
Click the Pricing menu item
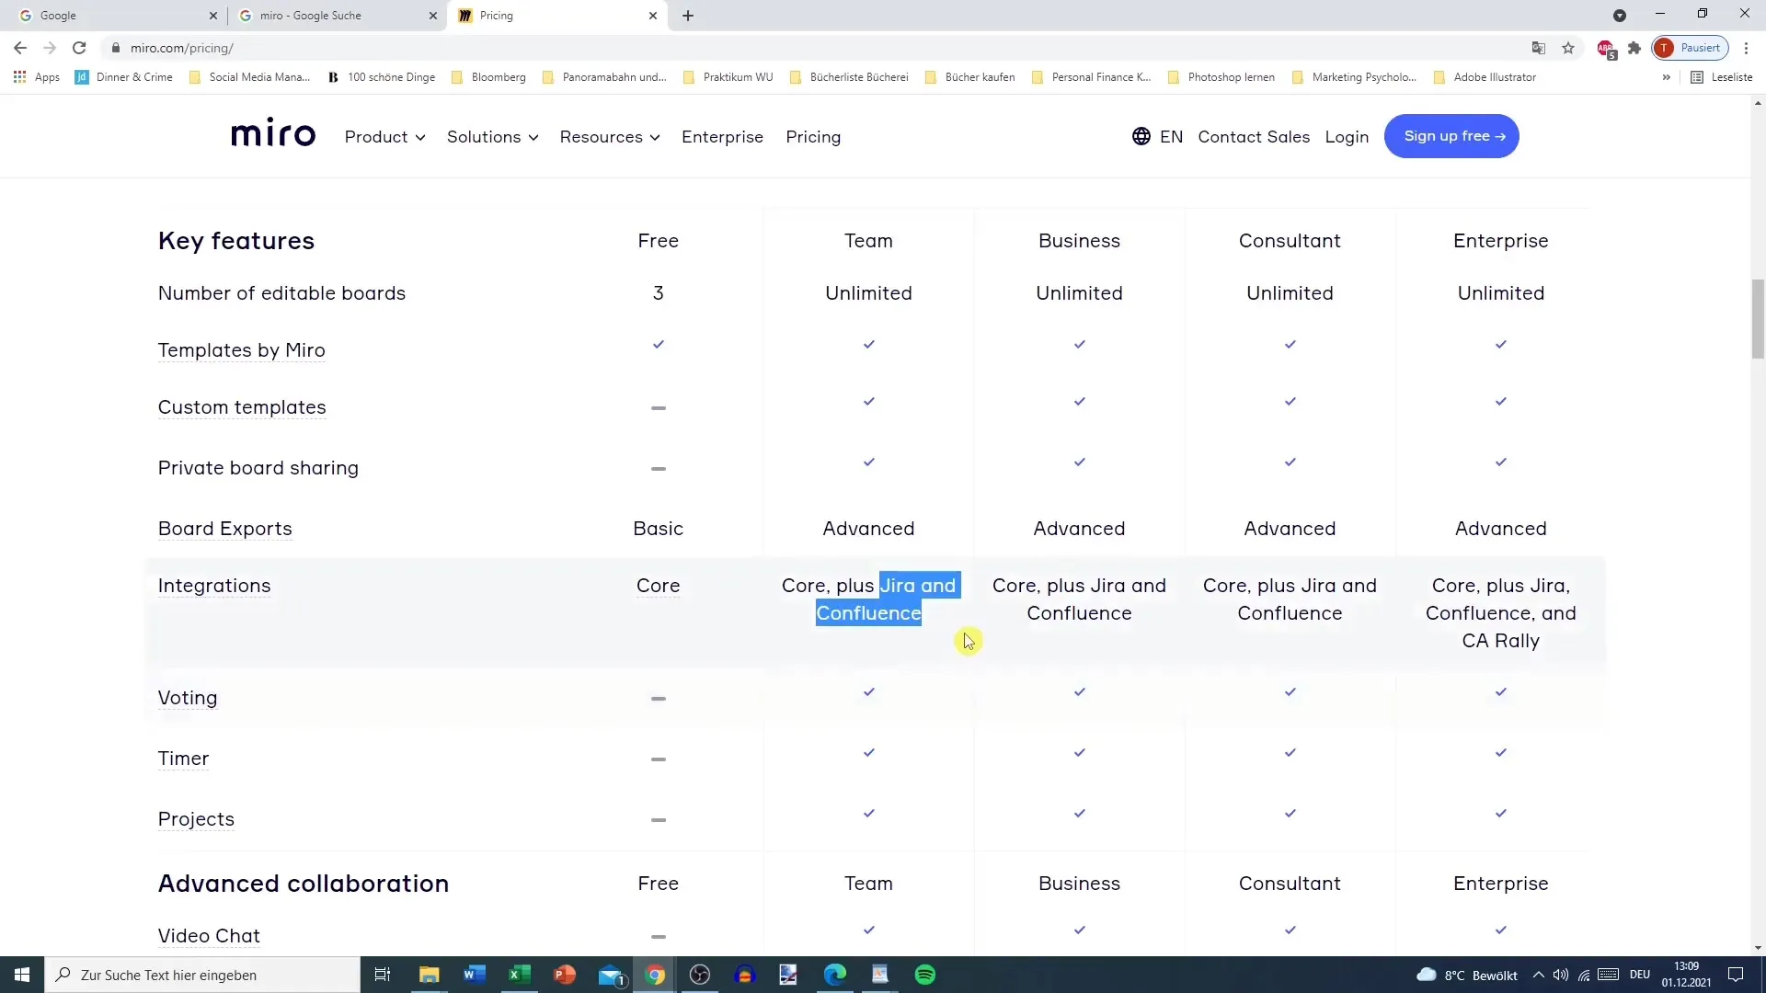pyautogui.click(x=815, y=136)
